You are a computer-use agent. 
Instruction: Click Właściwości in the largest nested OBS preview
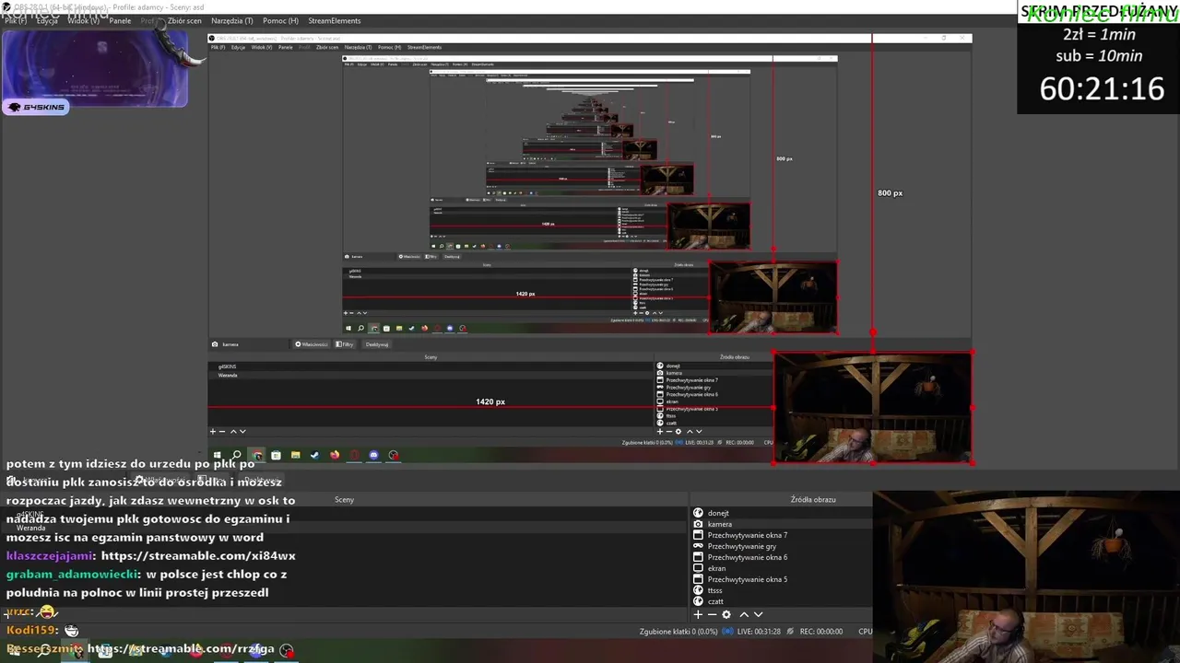coord(311,344)
